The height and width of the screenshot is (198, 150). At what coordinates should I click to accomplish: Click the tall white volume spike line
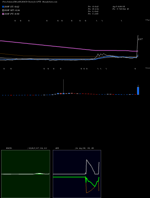[63, 86]
